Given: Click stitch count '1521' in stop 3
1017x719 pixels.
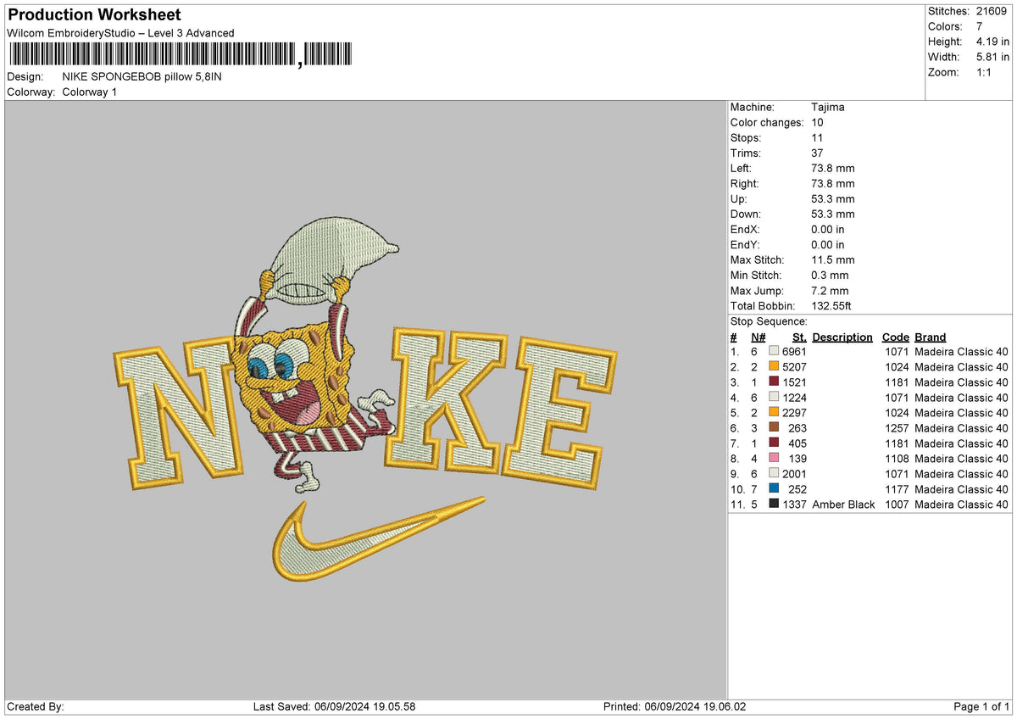Looking at the screenshot, I should 795,382.
